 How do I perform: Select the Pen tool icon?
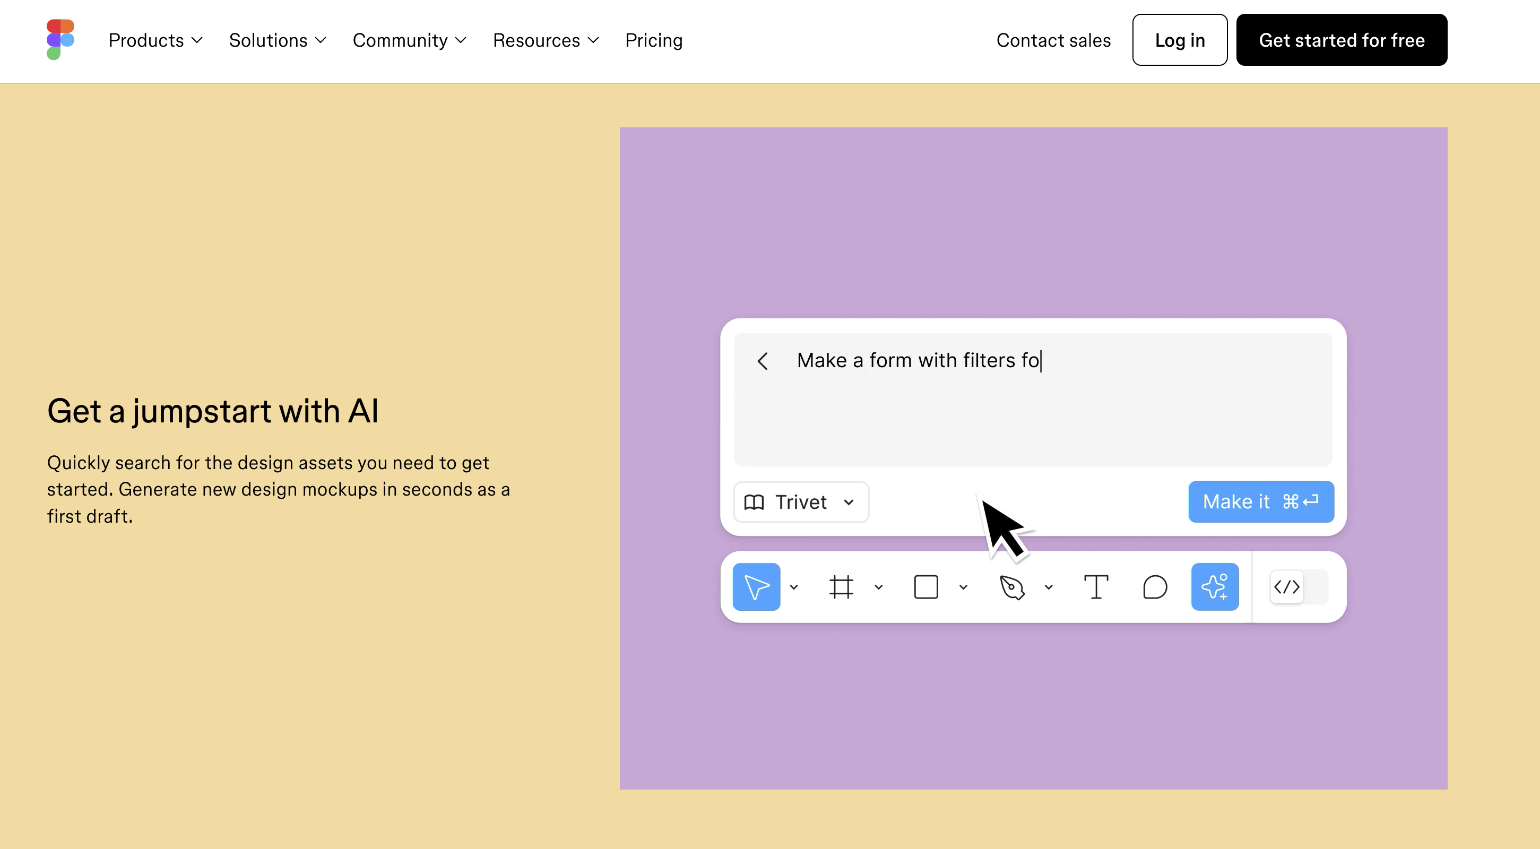[x=1011, y=586]
